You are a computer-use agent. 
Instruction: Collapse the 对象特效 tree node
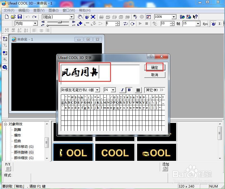point(5,124)
